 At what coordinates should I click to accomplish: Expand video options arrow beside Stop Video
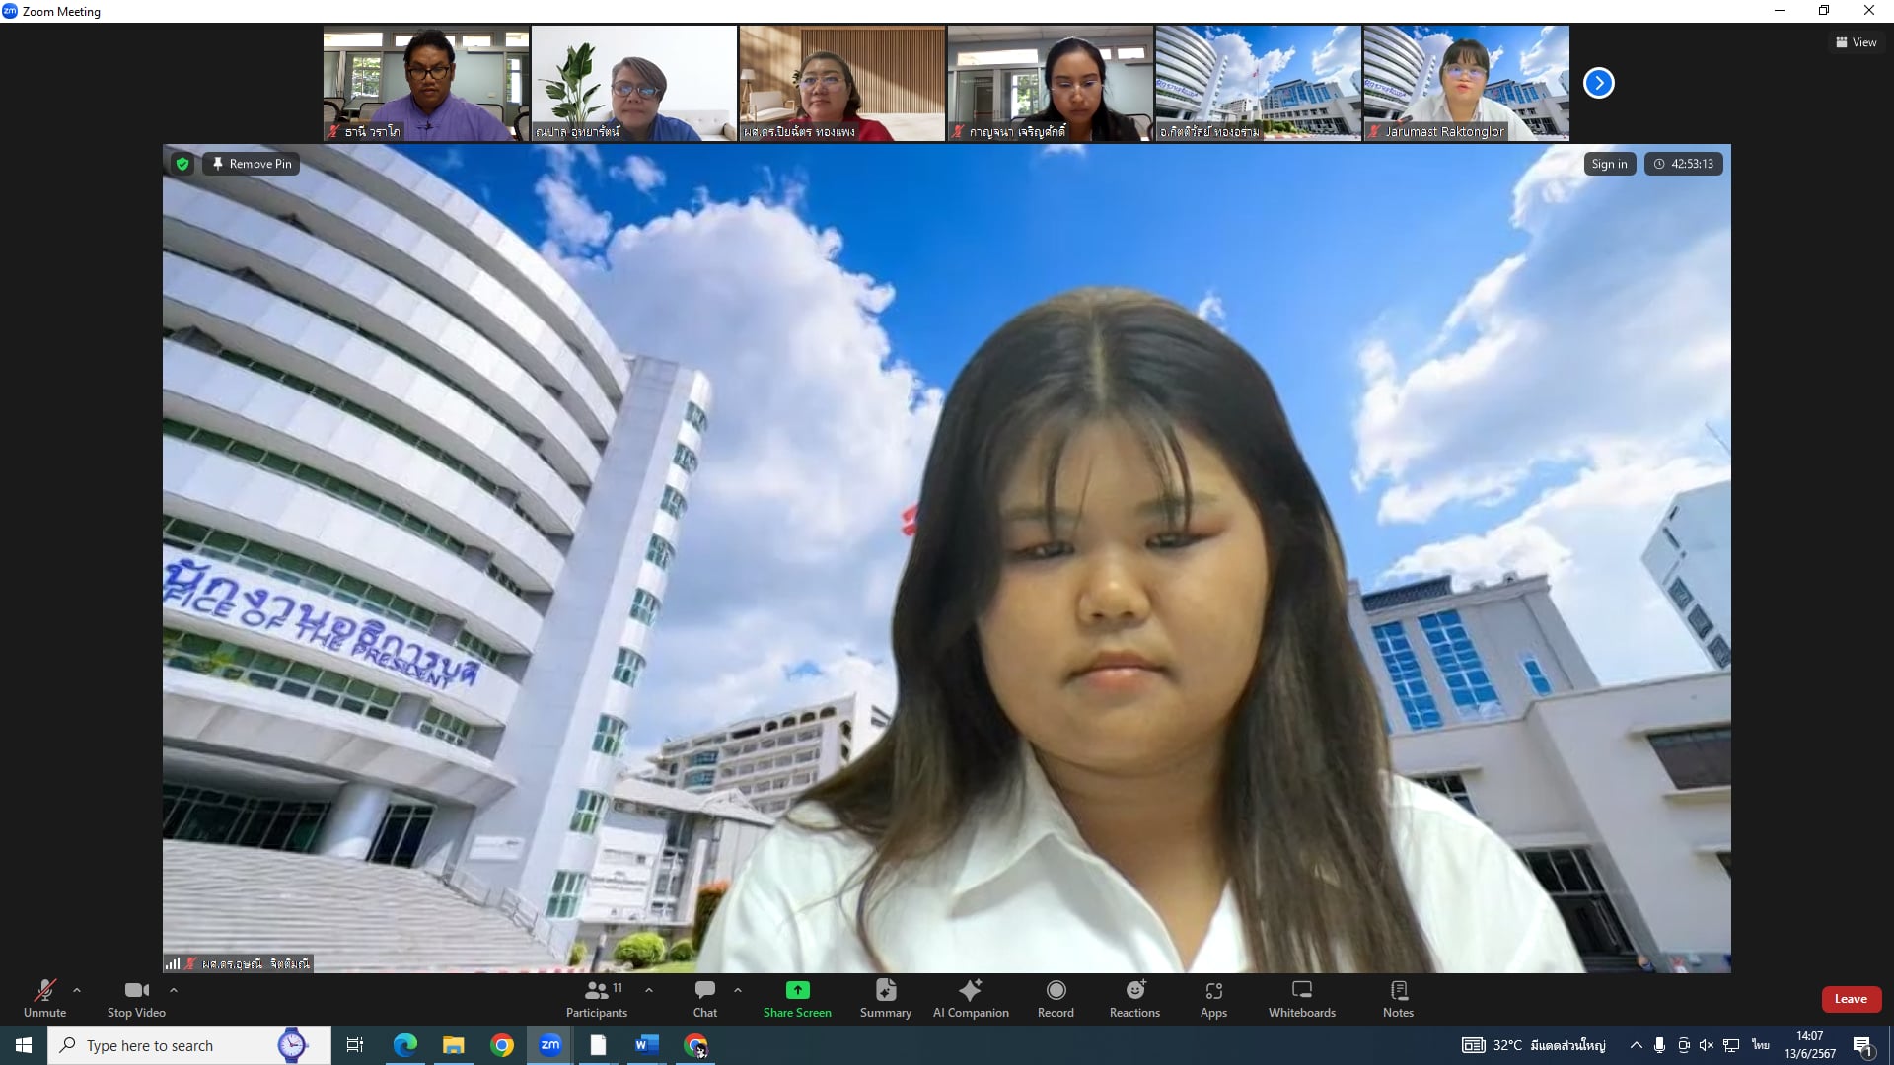174,990
